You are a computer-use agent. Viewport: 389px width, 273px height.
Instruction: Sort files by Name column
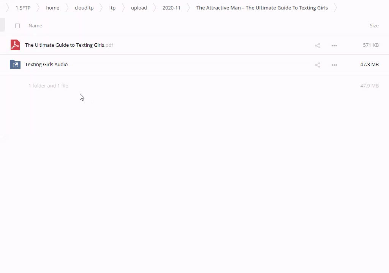pos(35,26)
